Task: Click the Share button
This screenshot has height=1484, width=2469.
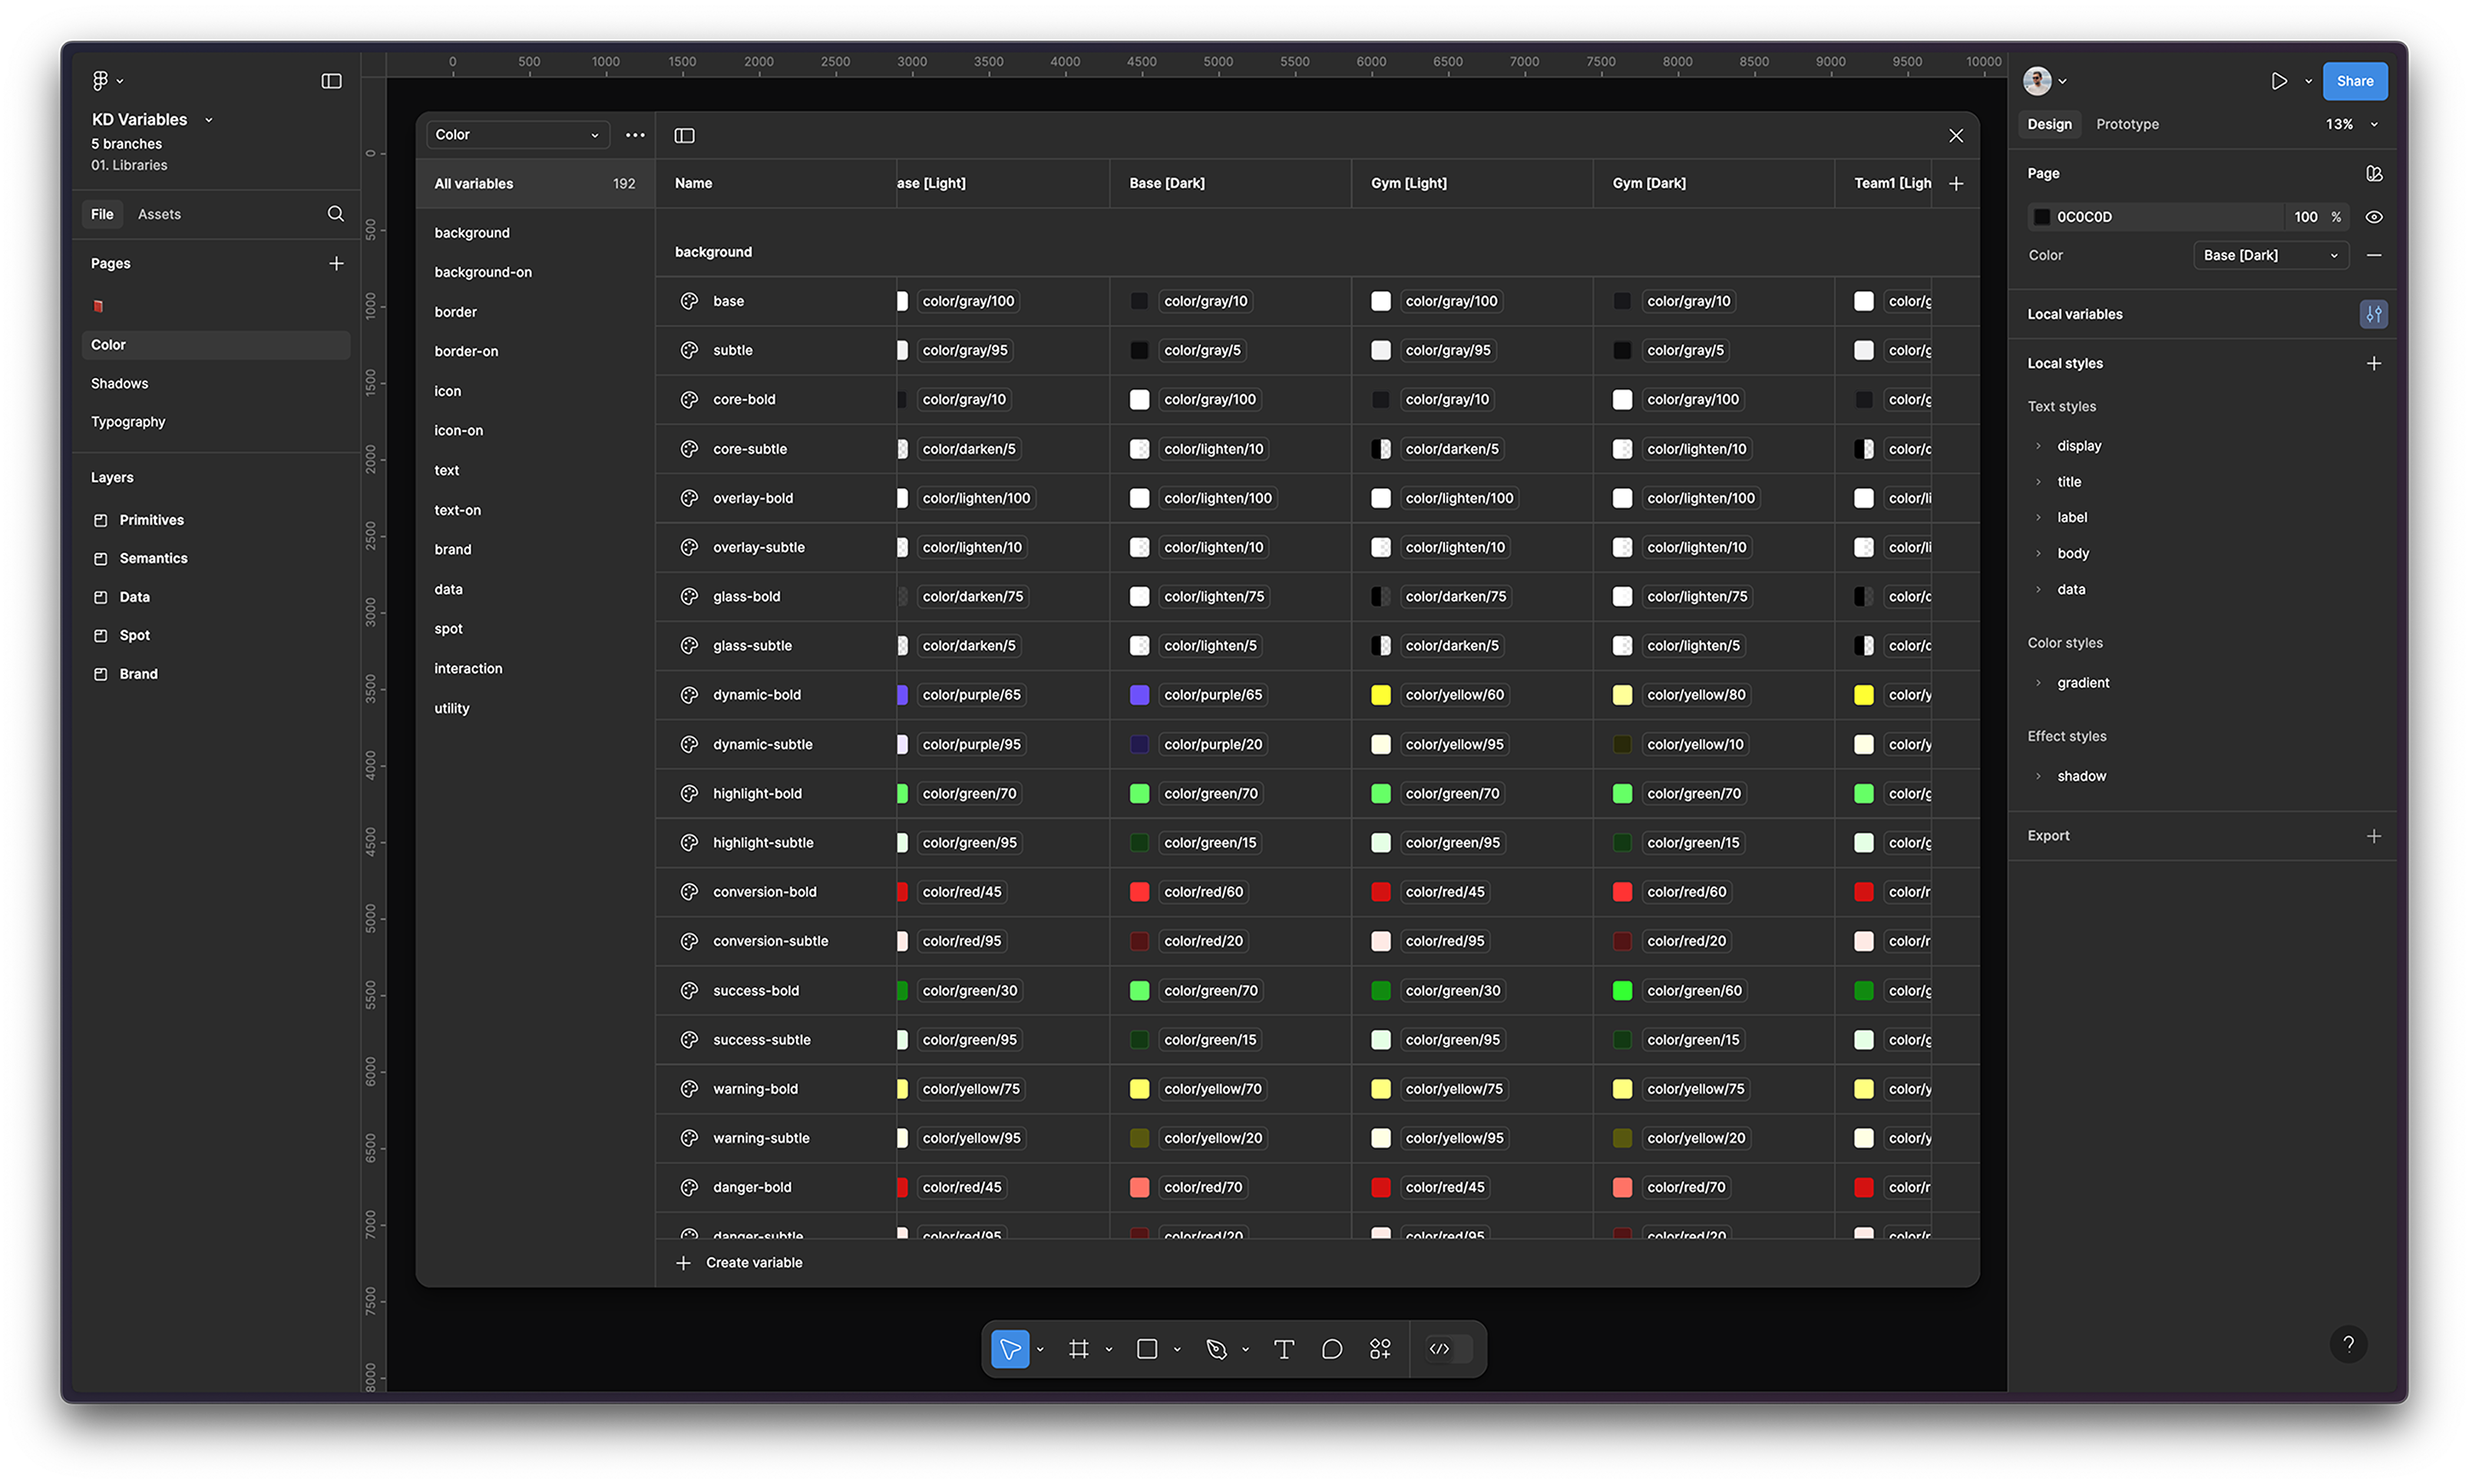Action: click(x=2354, y=81)
